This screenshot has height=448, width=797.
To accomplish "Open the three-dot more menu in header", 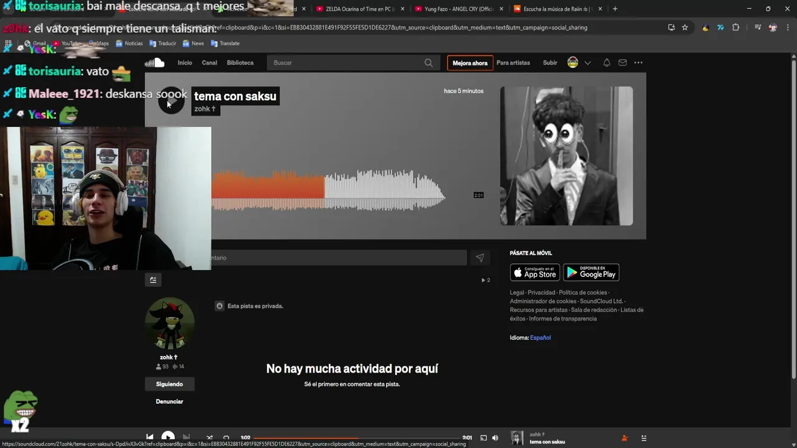I will pyautogui.click(x=638, y=63).
